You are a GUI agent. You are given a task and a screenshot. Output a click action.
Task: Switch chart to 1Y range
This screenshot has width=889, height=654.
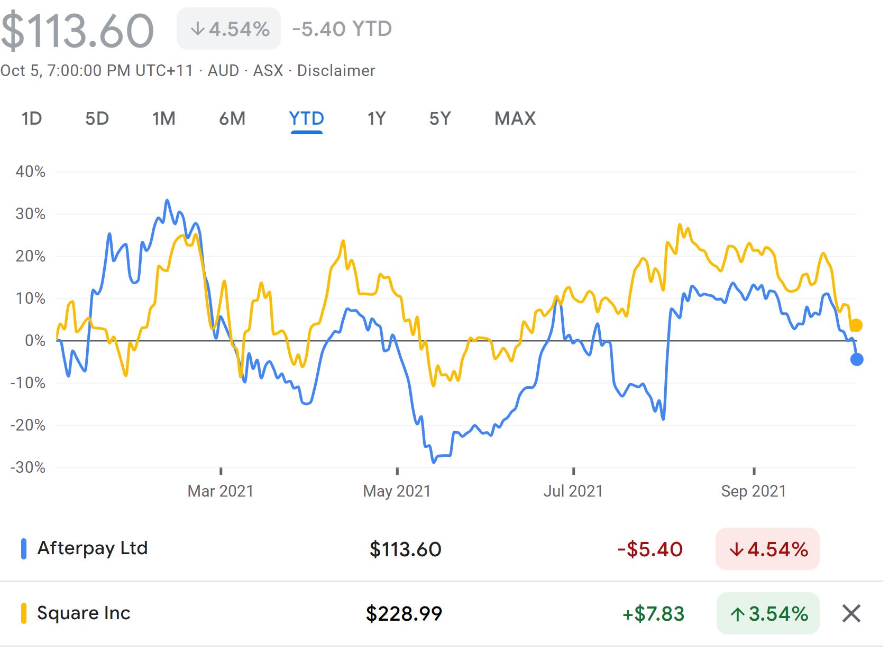377,118
